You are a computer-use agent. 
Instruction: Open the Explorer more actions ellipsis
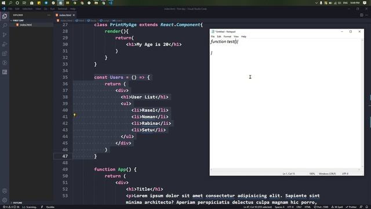click(49, 15)
